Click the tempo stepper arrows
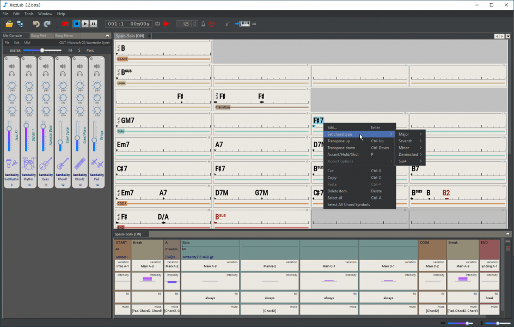The image size is (514, 327). (195, 24)
